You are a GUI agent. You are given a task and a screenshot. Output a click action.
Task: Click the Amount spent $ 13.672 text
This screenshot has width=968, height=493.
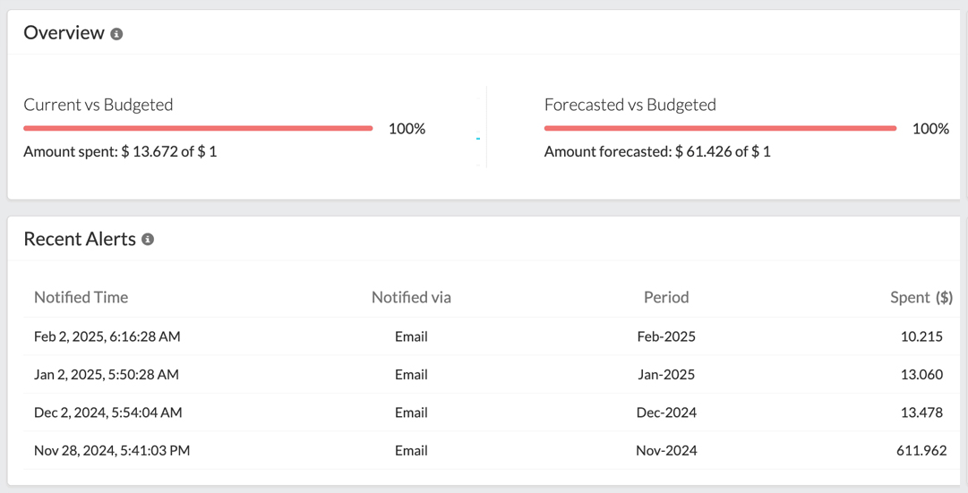coord(120,151)
